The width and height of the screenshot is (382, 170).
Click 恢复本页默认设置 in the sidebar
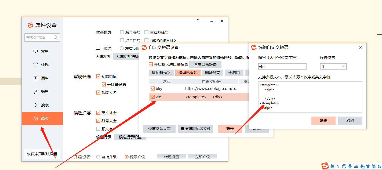tap(42, 154)
